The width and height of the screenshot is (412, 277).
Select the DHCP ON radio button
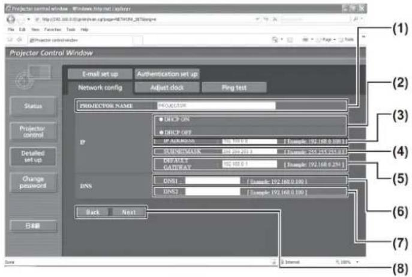point(161,119)
